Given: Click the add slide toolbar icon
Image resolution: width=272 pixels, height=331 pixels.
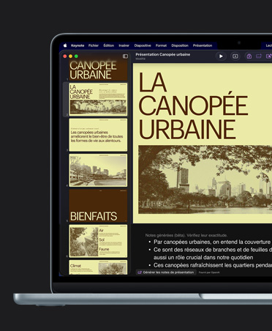Looking at the screenshot, I should pos(235,56).
